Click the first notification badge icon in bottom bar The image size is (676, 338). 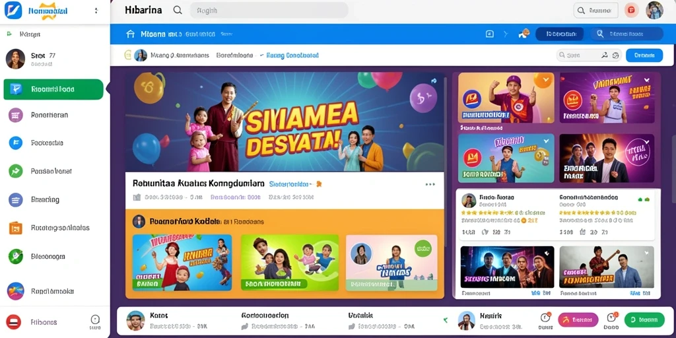click(x=545, y=318)
